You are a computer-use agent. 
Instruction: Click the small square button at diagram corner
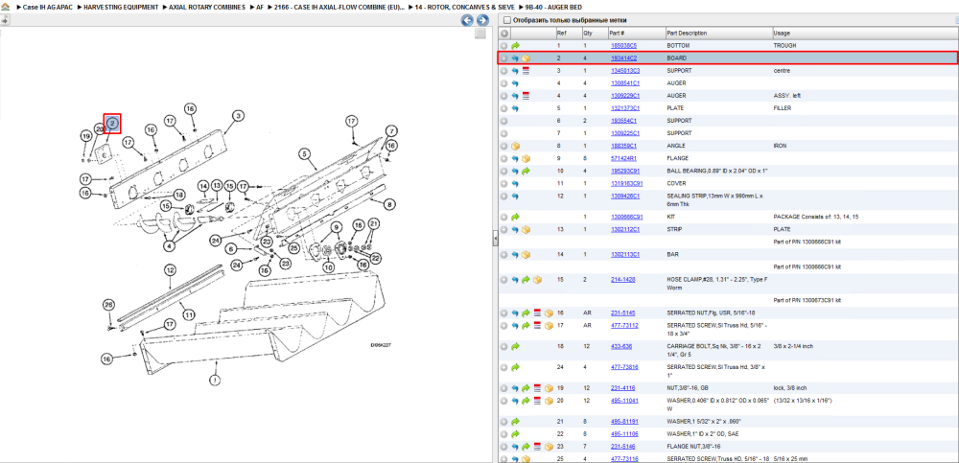click(480, 34)
